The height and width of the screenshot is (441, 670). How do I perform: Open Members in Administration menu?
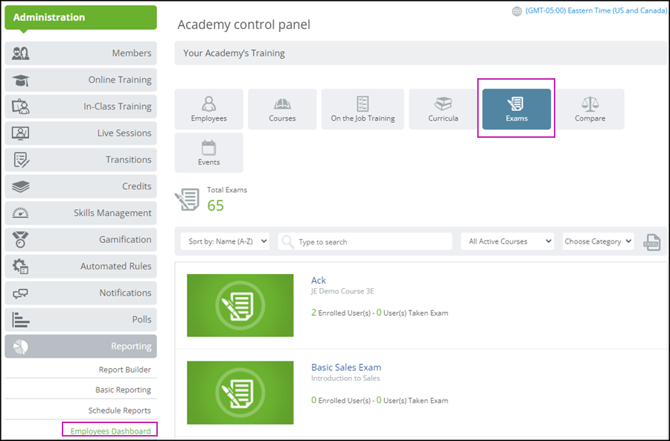point(80,53)
